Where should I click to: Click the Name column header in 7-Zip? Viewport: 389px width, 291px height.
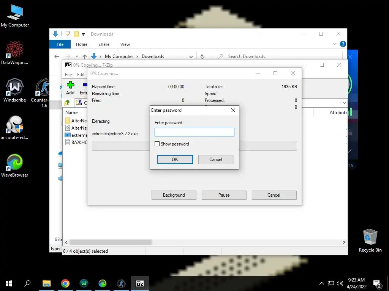click(x=71, y=112)
